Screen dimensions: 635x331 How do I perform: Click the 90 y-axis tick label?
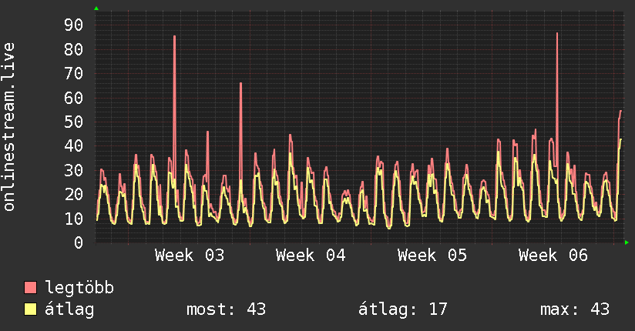pos(74,25)
